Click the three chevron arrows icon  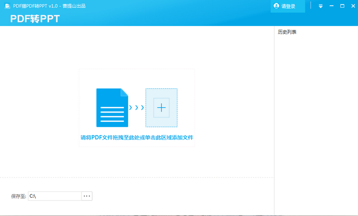tap(136, 107)
